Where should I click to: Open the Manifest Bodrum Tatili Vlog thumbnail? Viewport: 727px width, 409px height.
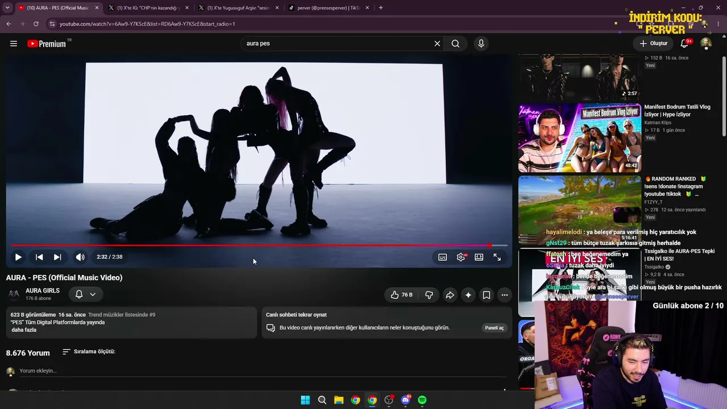point(579,138)
